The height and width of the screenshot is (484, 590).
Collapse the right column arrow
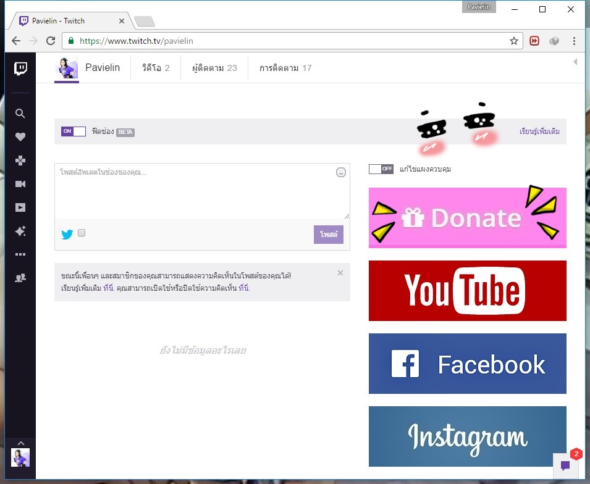[x=575, y=62]
